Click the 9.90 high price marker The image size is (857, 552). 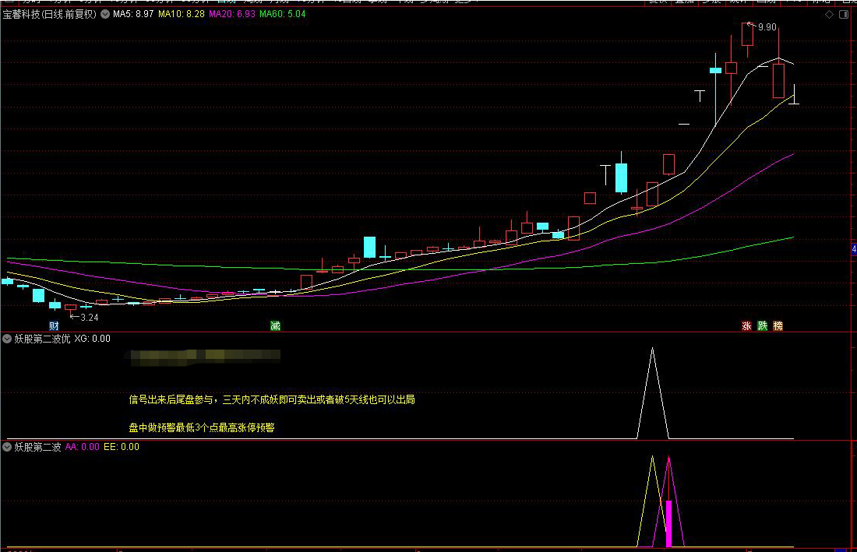coord(767,27)
